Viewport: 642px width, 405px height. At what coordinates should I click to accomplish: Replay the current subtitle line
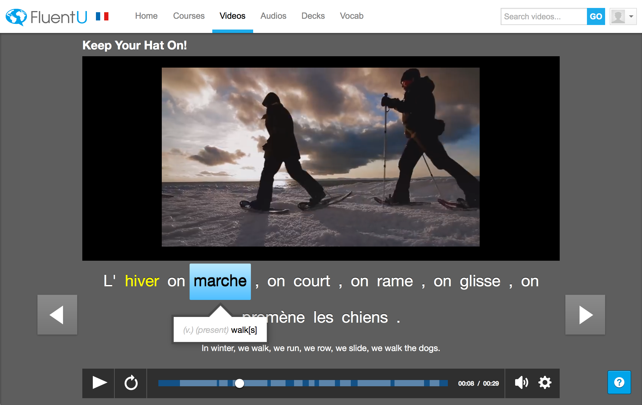tap(131, 383)
